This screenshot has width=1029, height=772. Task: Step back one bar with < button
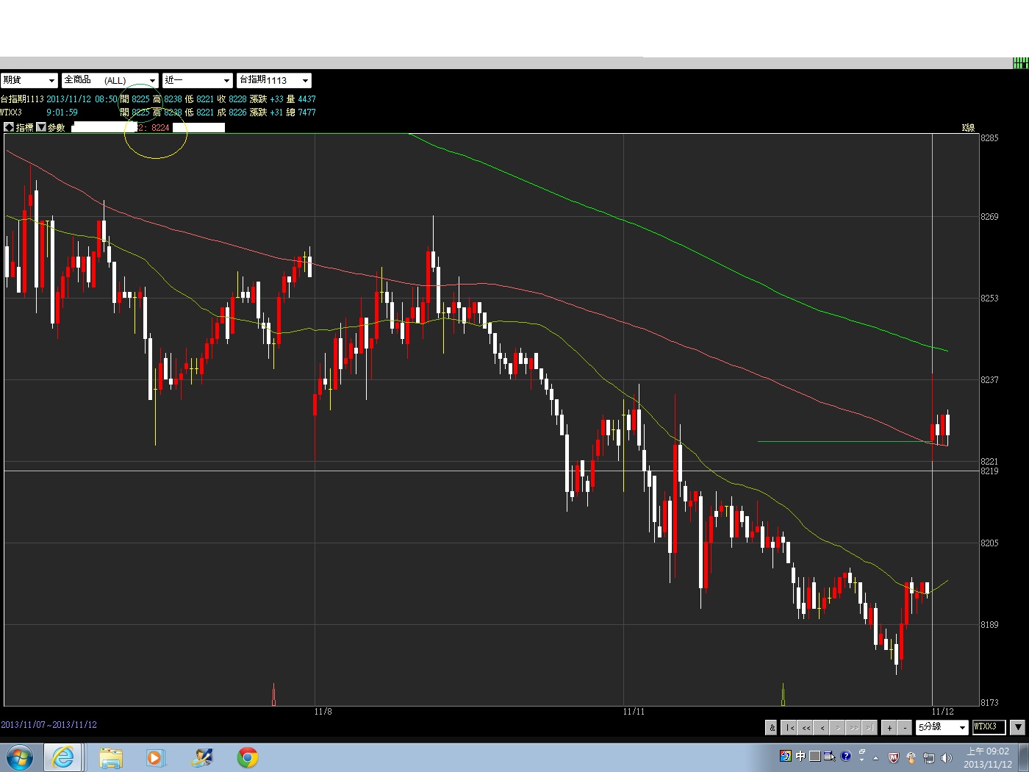click(x=822, y=727)
